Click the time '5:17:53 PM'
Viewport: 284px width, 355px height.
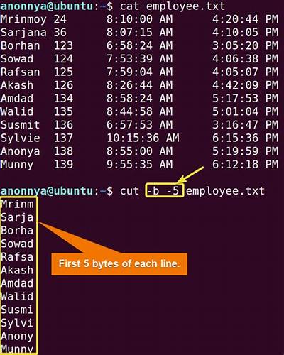click(x=245, y=99)
